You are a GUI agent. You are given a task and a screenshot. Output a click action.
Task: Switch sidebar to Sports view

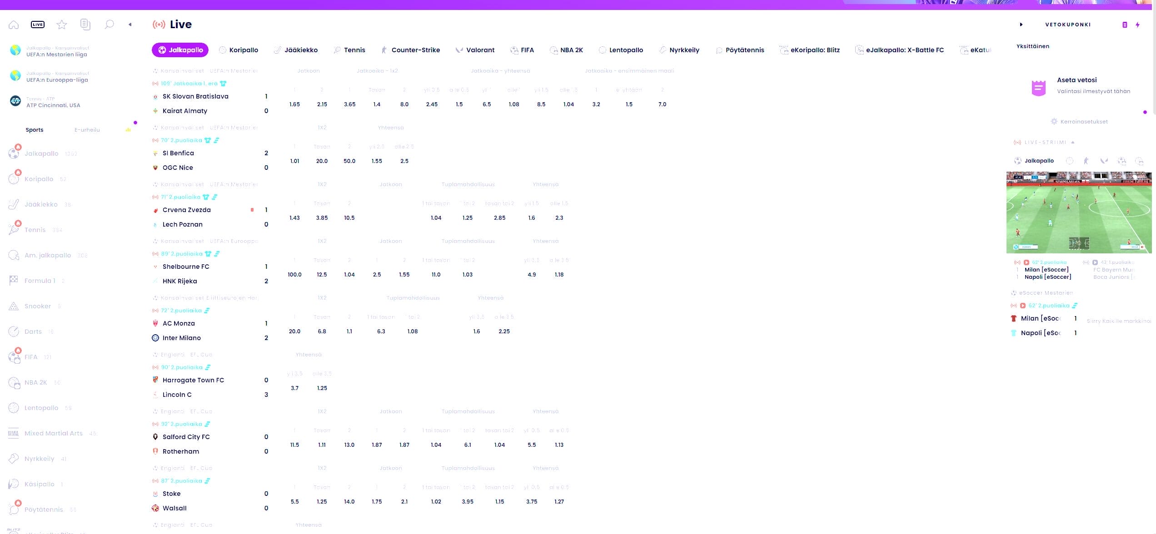(35, 130)
